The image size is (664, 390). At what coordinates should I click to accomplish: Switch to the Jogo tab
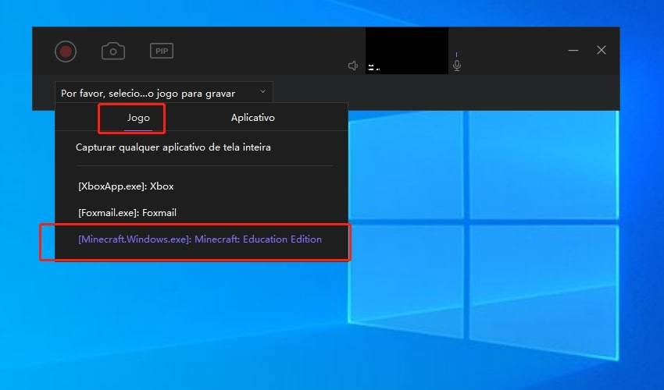pos(137,118)
